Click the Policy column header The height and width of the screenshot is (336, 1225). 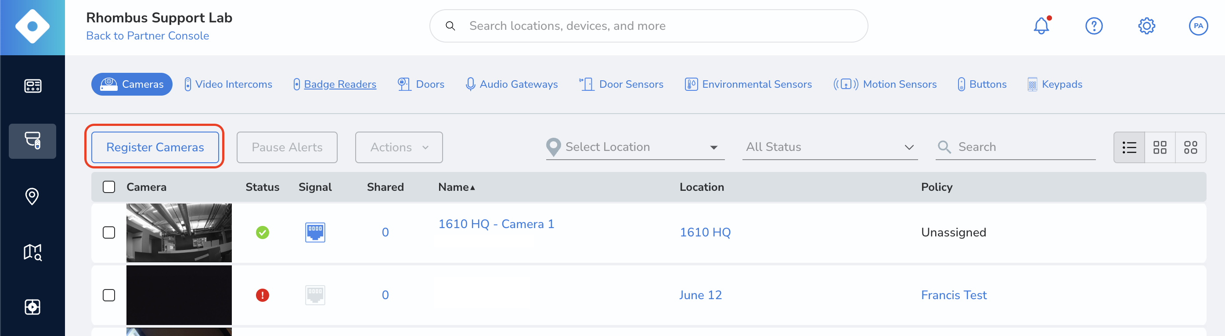pos(937,187)
